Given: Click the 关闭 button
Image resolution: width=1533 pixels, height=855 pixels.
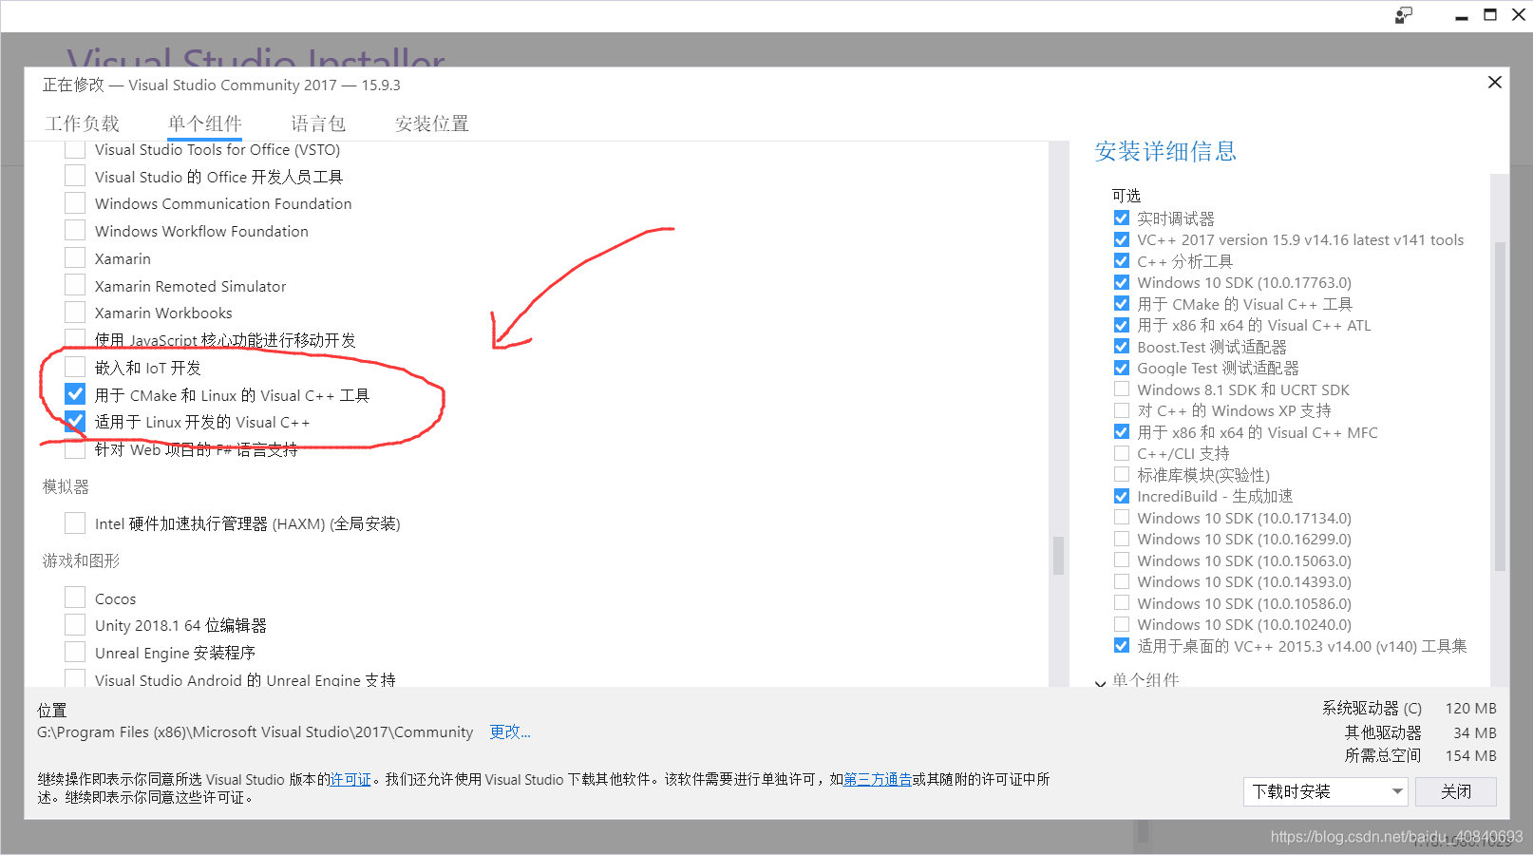Looking at the screenshot, I should pos(1455,791).
